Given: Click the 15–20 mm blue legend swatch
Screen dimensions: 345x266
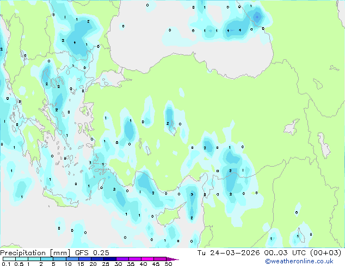Looking at the screenshot, I should pyautogui.click(x=84, y=259).
